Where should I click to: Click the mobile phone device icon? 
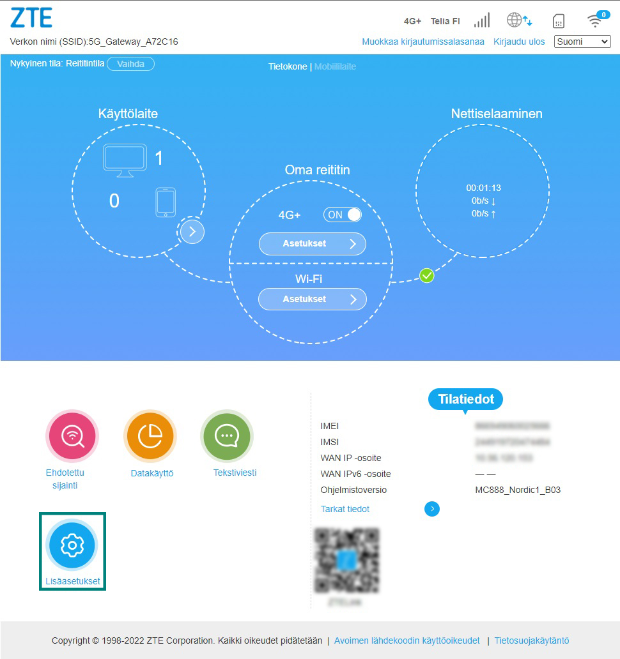pos(166,202)
